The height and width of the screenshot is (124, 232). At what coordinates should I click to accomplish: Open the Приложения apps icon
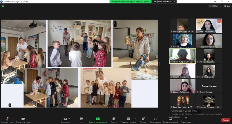[x=155, y=119]
